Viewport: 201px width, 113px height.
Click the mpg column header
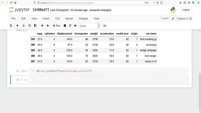tap(40, 34)
